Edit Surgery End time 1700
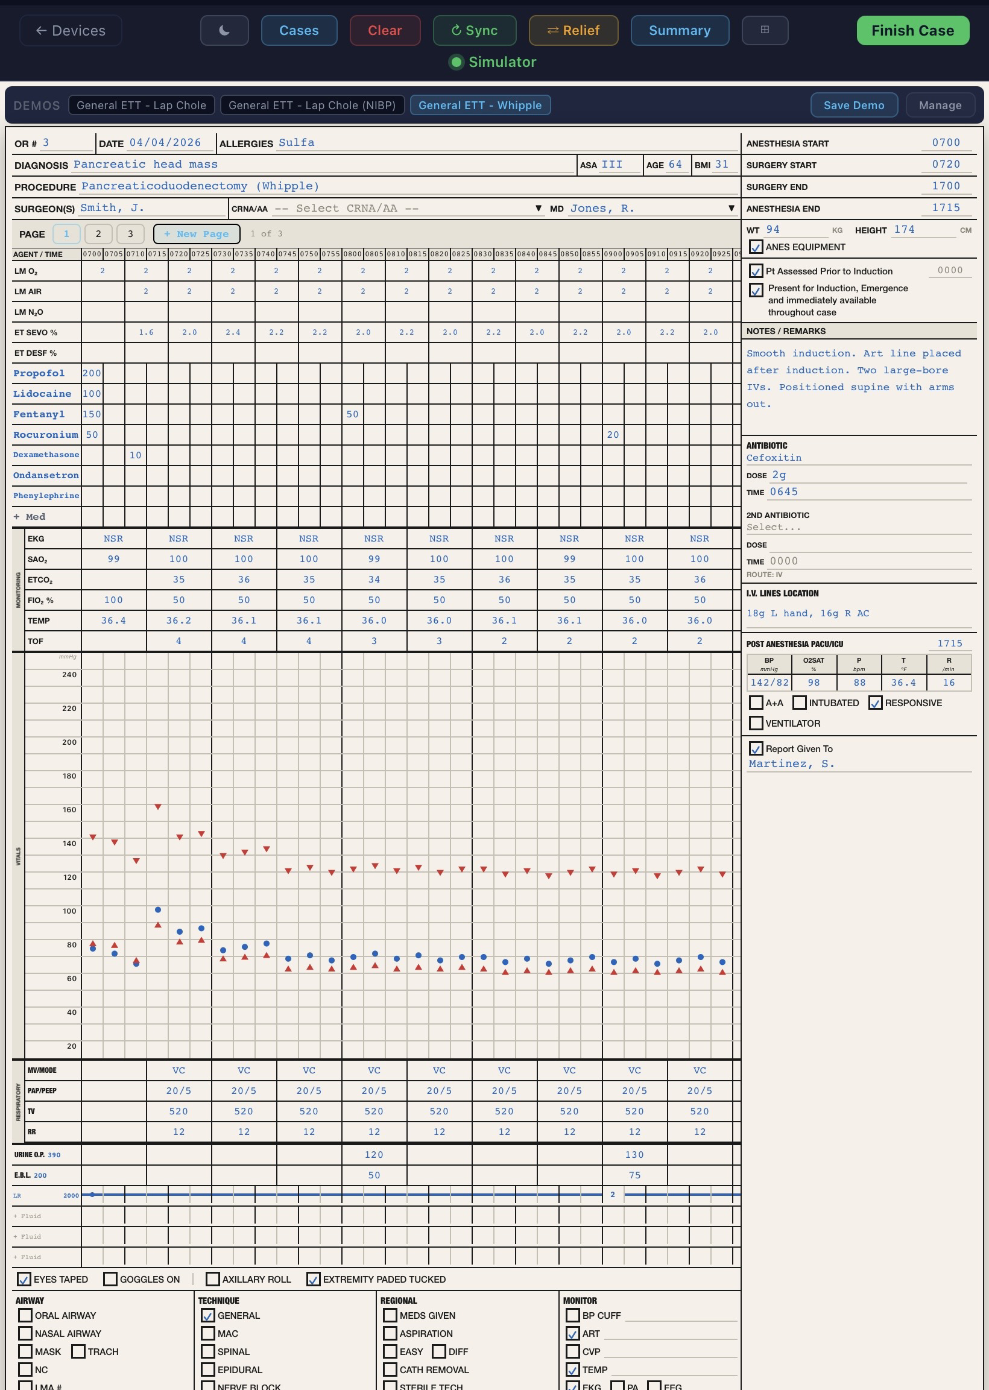989x1390 pixels. (946, 186)
